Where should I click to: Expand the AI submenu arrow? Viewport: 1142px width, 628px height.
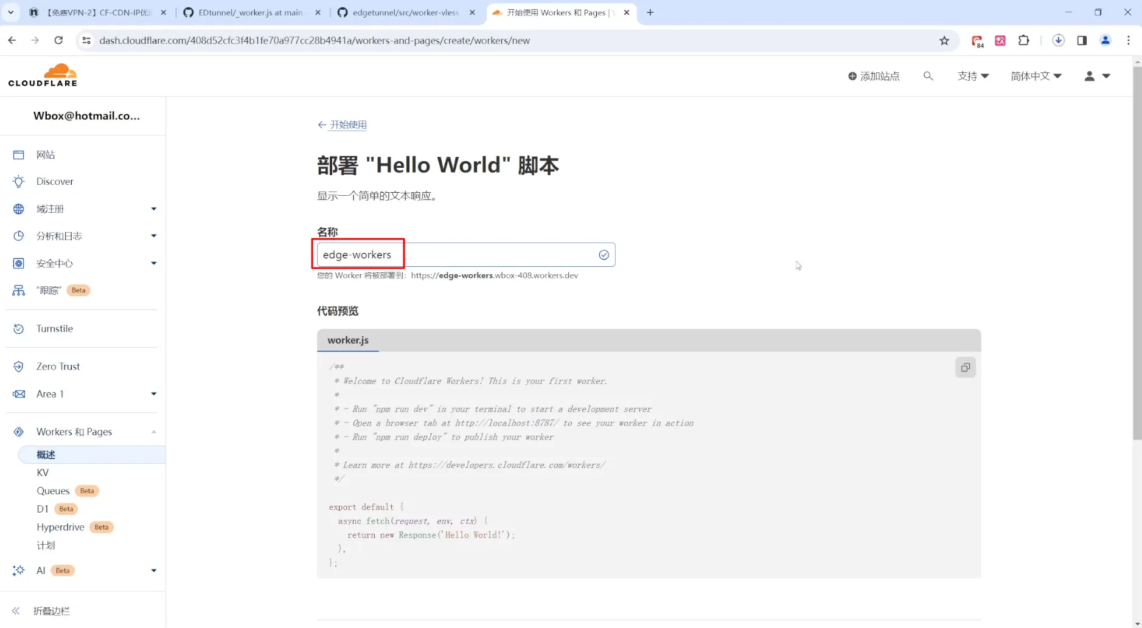pyautogui.click(x=154, y=570)
